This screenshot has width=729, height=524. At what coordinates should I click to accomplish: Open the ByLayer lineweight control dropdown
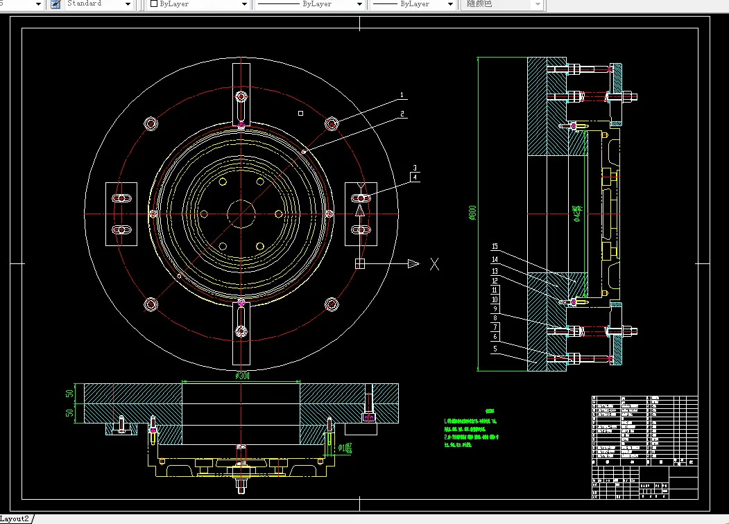450,4
